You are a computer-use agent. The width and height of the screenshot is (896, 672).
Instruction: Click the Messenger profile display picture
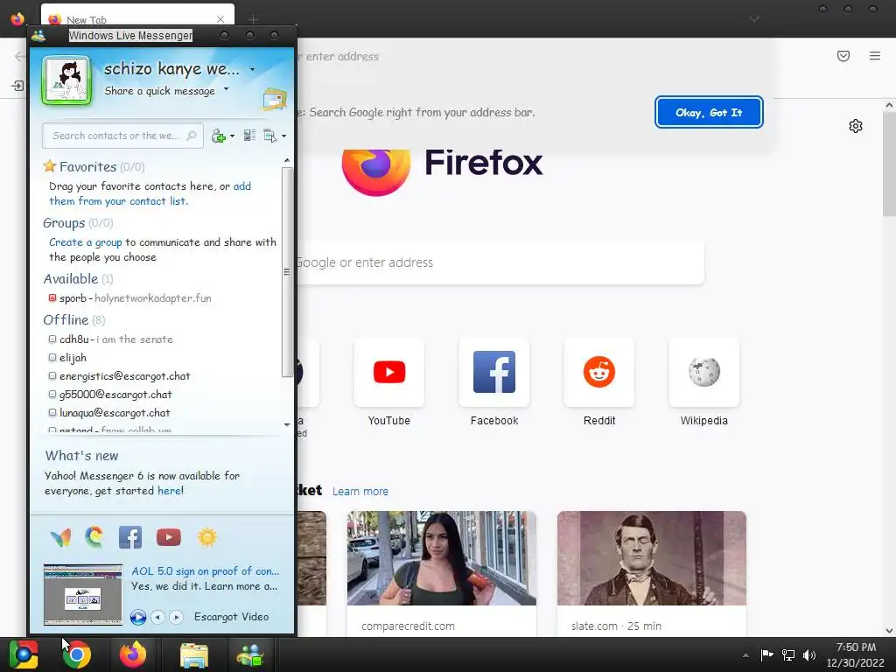[66, 80]
